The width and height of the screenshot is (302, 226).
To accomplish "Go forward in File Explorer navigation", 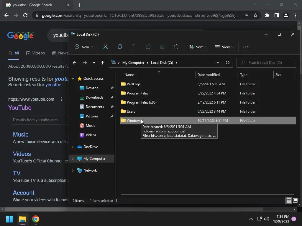I will coord(85,63).
